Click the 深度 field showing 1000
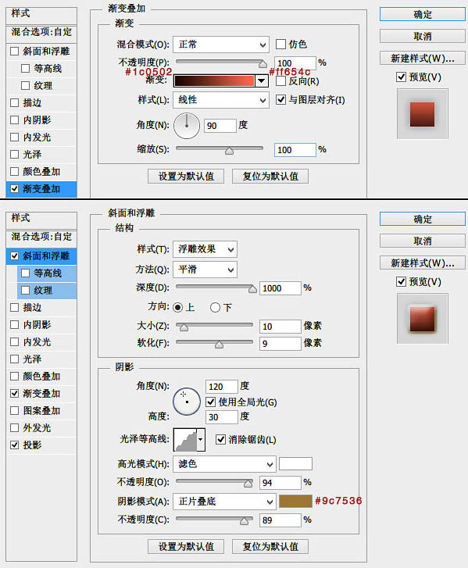The width and height of the screenshot is (468, 568). [x=280, y=288]
